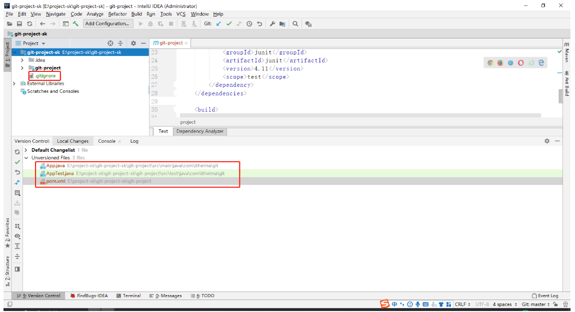The image size is (575, 312).
Task: Collapse the Unversioned Files node
Action: (x=26, y=158)
